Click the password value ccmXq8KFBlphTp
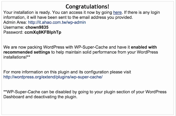Viewport: 176px width, 116px height. (x=43, y=32)
